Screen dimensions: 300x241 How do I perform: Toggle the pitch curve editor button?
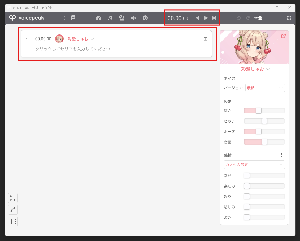pyautogui.click(x=13, y=210)
